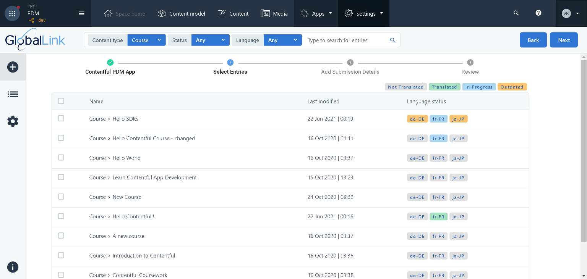Screen dimensions: 587x279
Task: Click the plus icon in left sidebar
Action: [x=13, y=67]
